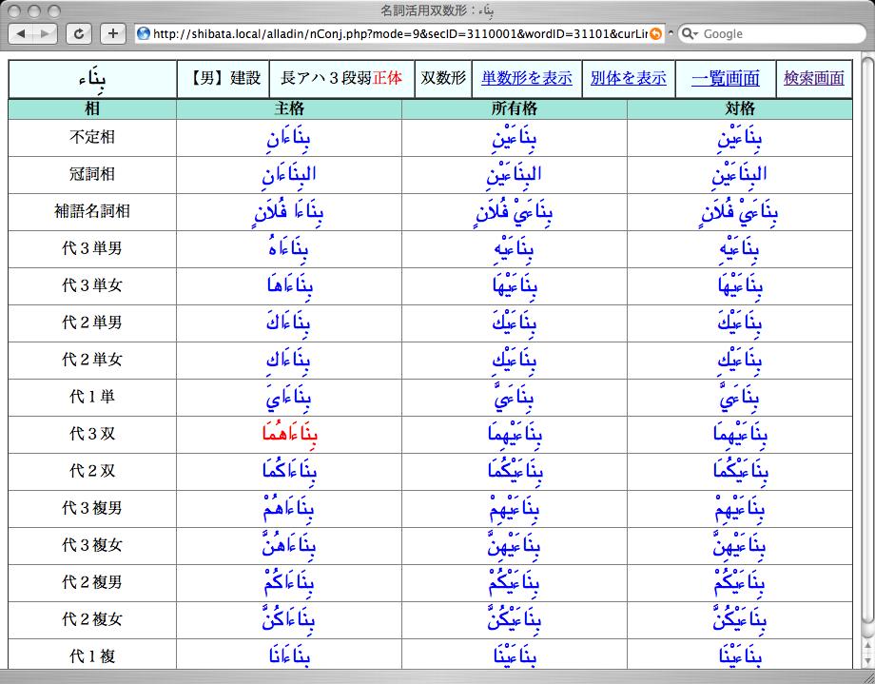This screenshot has width=875, height=684.
Task: Click the 対格 Arabic form in 不定相 row
Action: click(739, 139)
